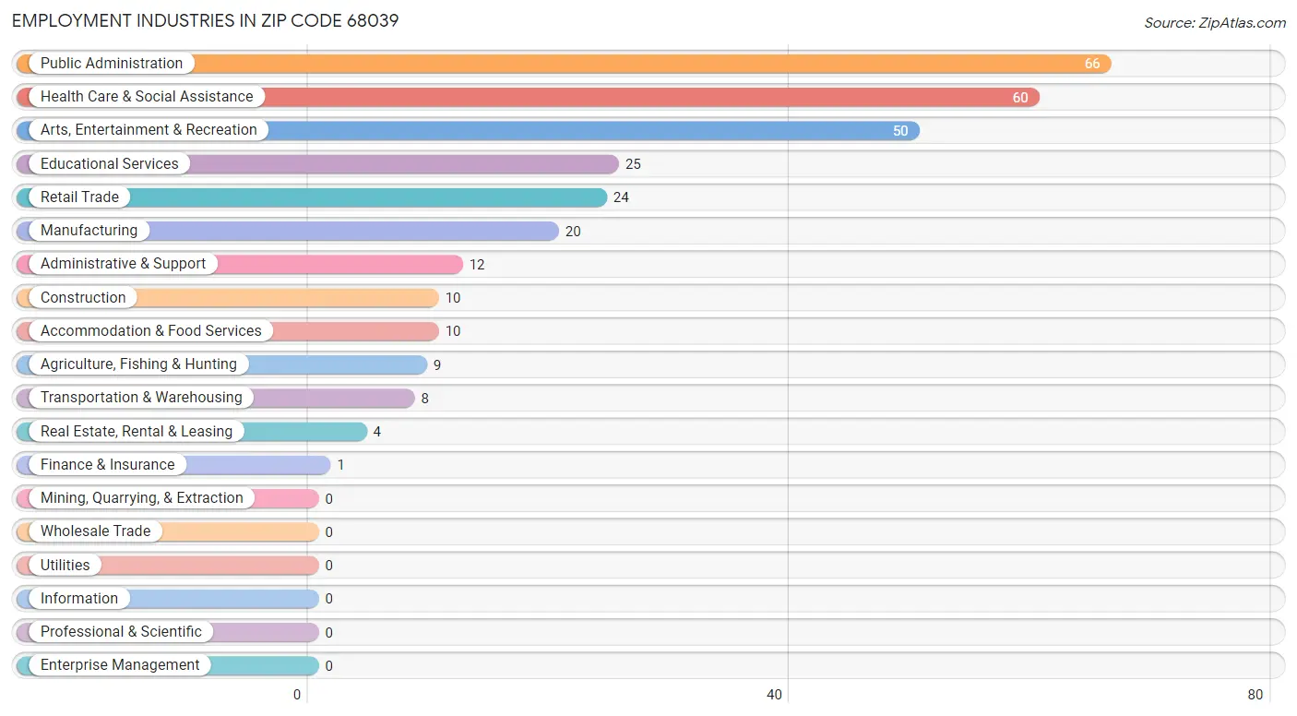Click the value 60 on Health Care bar
The height and width of the screenshot is (716, 1297).
click(1020, 98)
